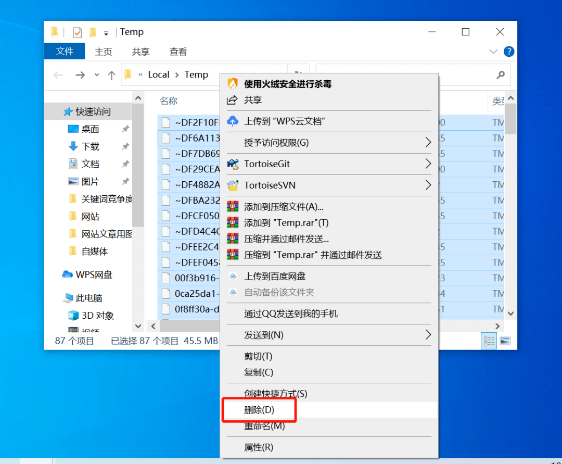Open the 查看 ribbon tab
The height and width of the screenshot is (464, 562).
tap(178, 52)
